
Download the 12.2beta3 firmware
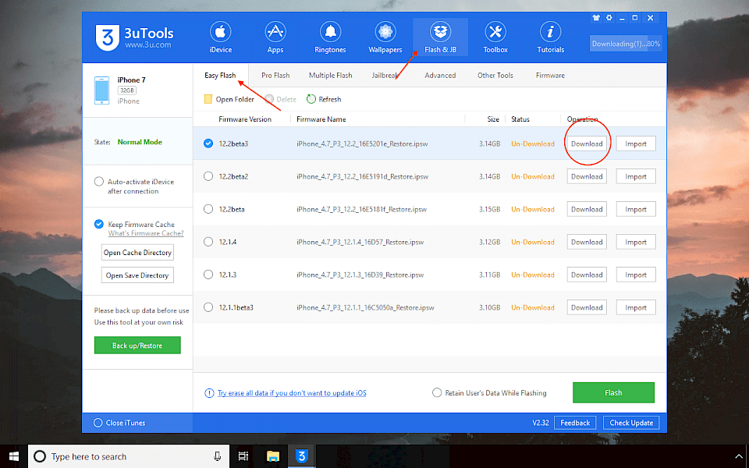pyautogui.click(x=587, y=144)
